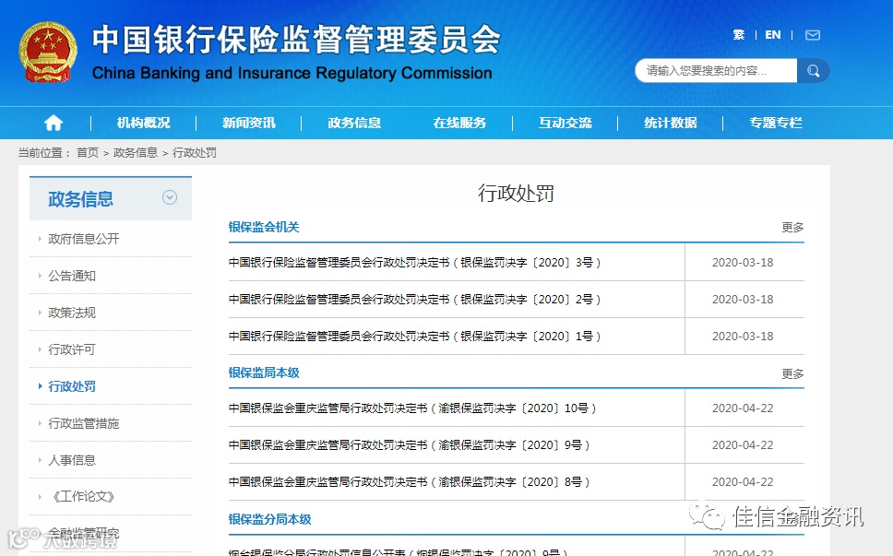The height and width of the screenshot is (556, 893).
Task: Open 银保监会机关 section heading
Action: (x=264, y=227)
